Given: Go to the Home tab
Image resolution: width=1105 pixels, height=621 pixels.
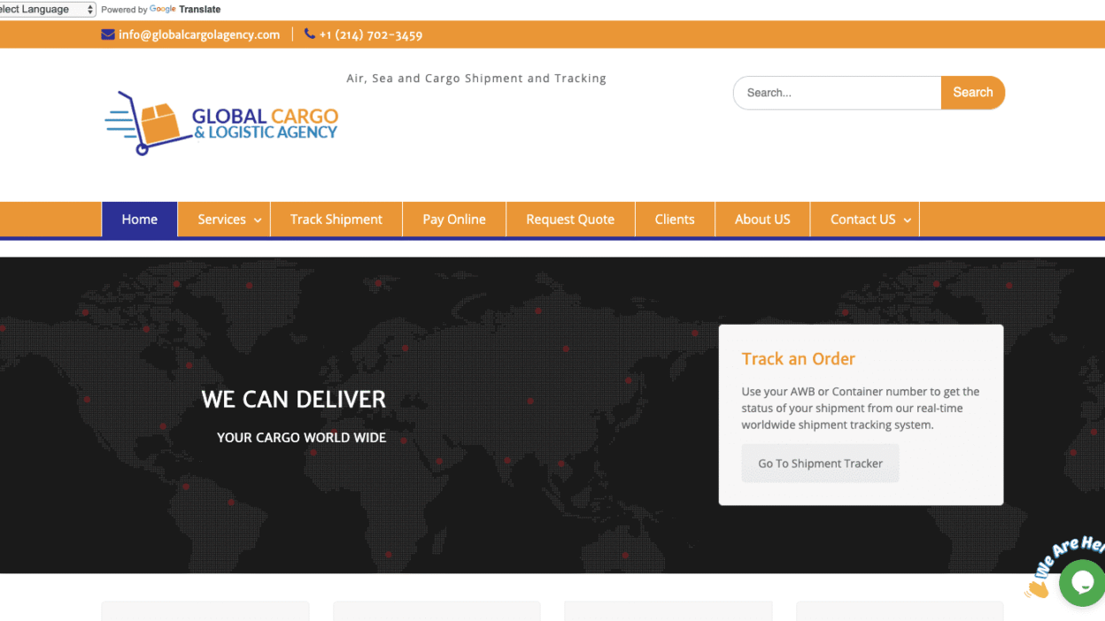Looking at the screenshot, I should 139,219.
